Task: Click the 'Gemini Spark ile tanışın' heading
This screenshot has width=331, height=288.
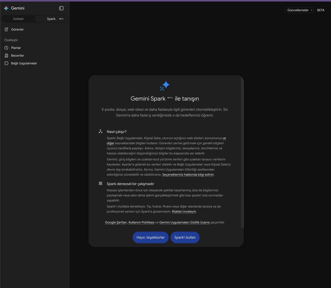Action: [x=165, y=99]
